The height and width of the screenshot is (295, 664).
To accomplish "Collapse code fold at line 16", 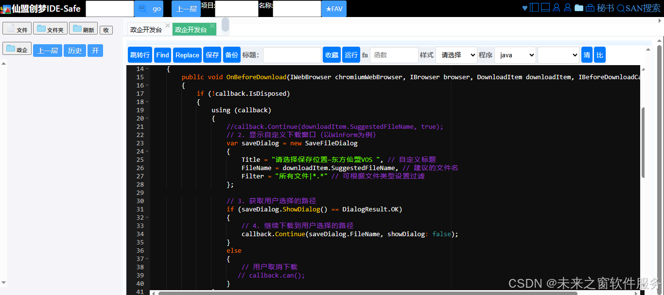I will pos(147,86).
